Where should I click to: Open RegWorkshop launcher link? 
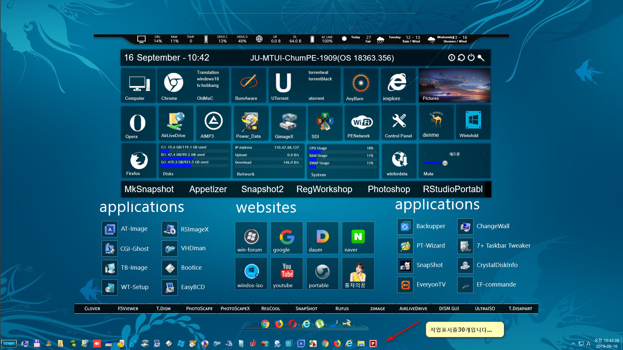(324, 189)
